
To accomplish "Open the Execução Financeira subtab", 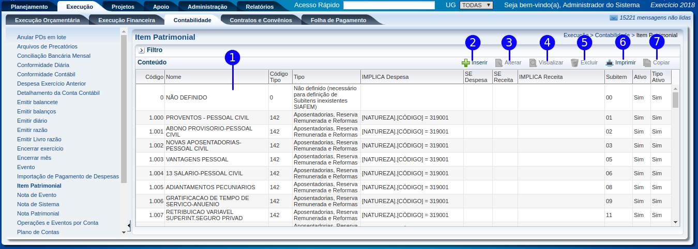I will tap(126, 20).
